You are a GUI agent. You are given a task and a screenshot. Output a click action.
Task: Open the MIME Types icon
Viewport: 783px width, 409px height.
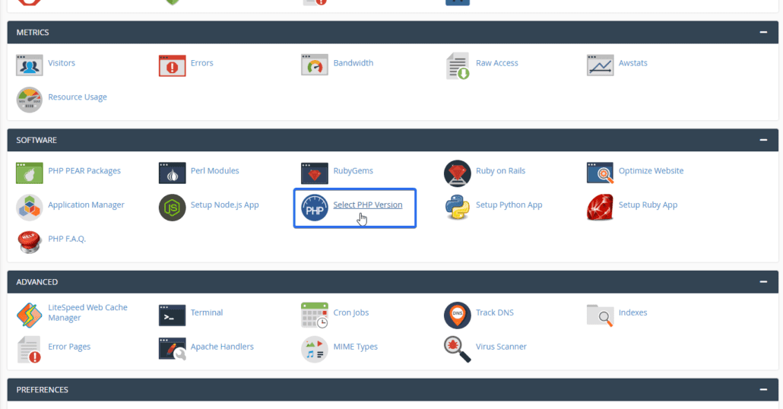tap(315, 349)
